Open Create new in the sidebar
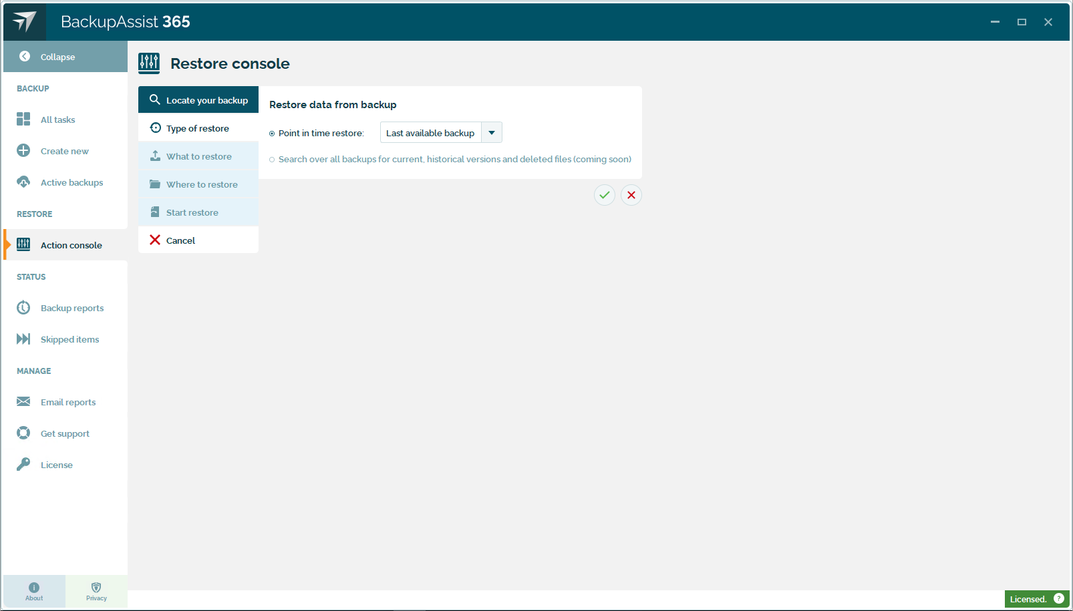Viewport: 1073px width, 611px height. (65, 151)
